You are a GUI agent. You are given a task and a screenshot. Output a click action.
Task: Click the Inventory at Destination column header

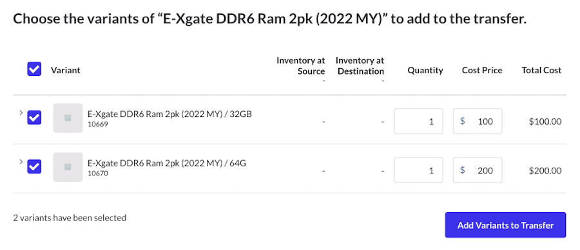tap(360, 66)
